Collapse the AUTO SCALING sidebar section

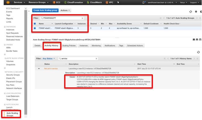pos(5,104)
